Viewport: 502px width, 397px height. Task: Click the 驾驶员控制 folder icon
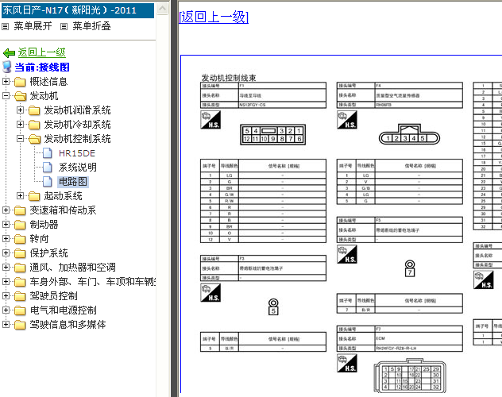(x=20, y=296)
